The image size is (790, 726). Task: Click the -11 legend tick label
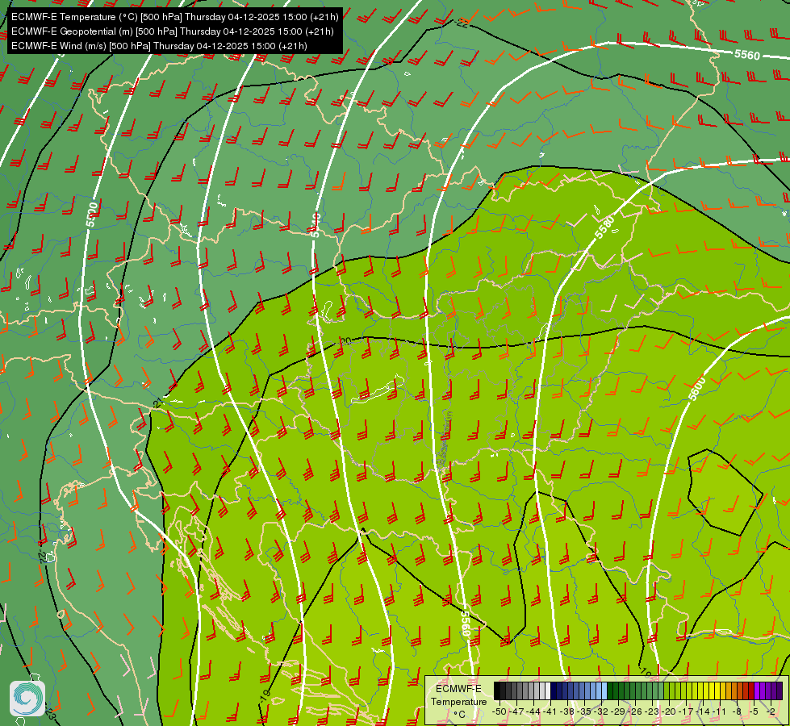coord(719,711)
